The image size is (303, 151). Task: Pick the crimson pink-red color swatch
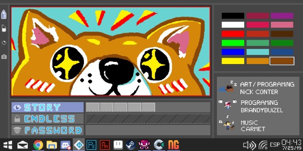click(258, 25)
